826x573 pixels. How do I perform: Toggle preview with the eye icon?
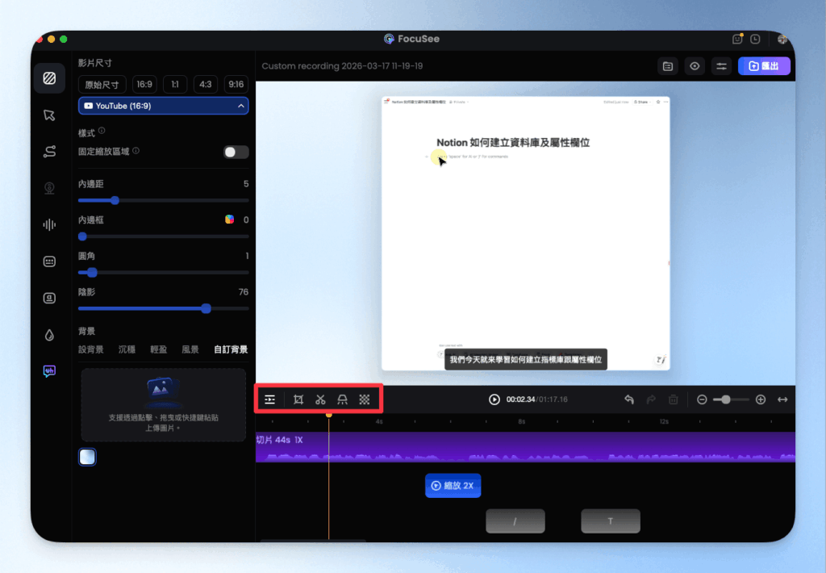point(695,66)
